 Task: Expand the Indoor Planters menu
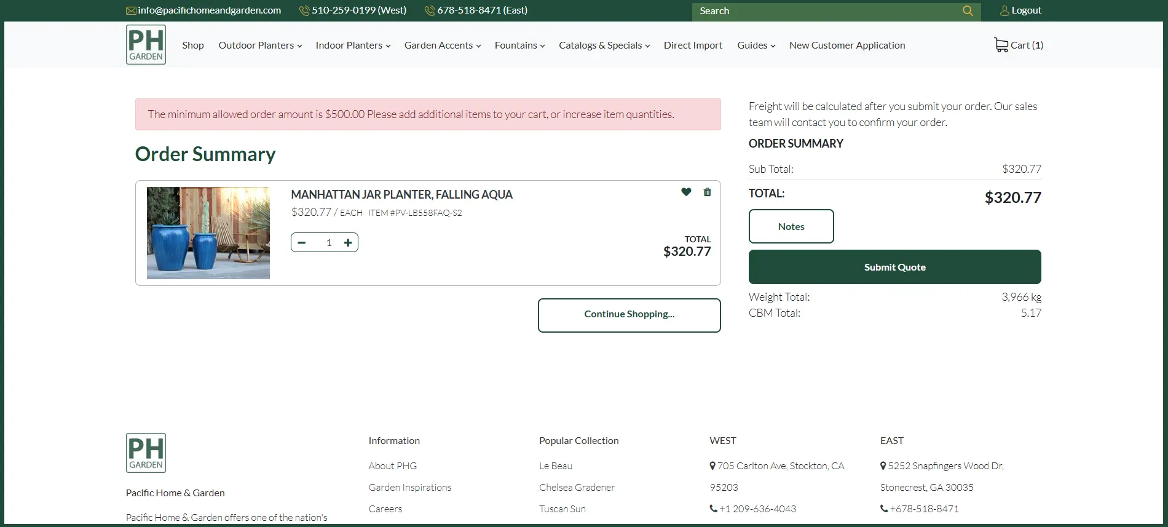click(353, 46)
